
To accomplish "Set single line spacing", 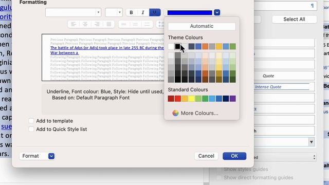I will (124, 24).
